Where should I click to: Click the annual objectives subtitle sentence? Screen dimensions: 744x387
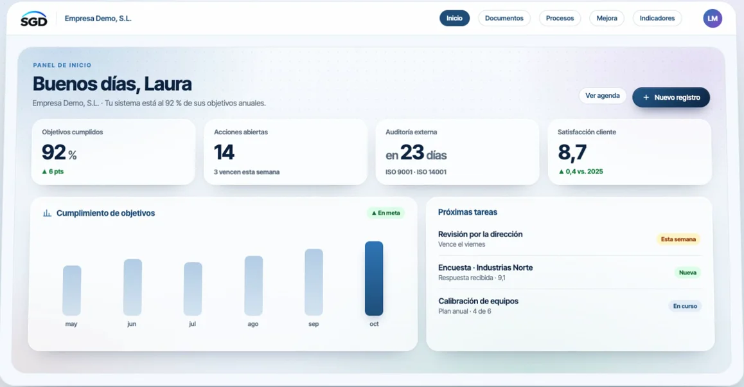149,103
